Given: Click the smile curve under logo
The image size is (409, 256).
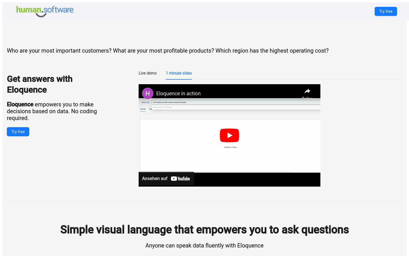Looking at the screenshot, I should pos(41,15).
